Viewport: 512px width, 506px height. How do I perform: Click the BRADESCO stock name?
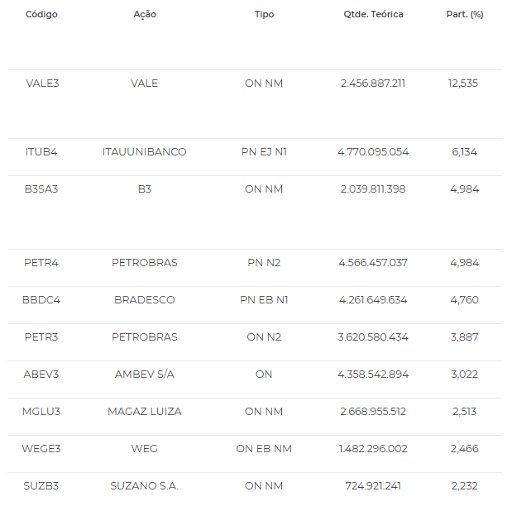(145, 299)
